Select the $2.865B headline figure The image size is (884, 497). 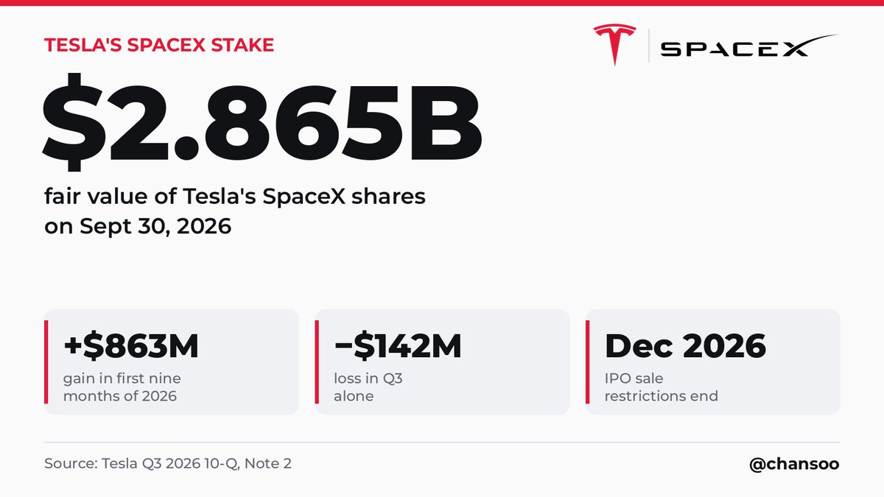point(262,119)
